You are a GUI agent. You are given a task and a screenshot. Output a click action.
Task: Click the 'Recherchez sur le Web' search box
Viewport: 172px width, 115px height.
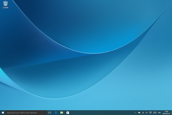(26, 113)
